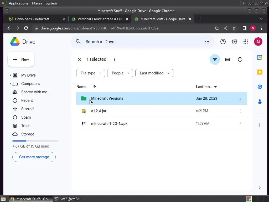Open a new Chrome tab
The width and height of the screenshot is (269, 202).
click(x=200, y=19)
